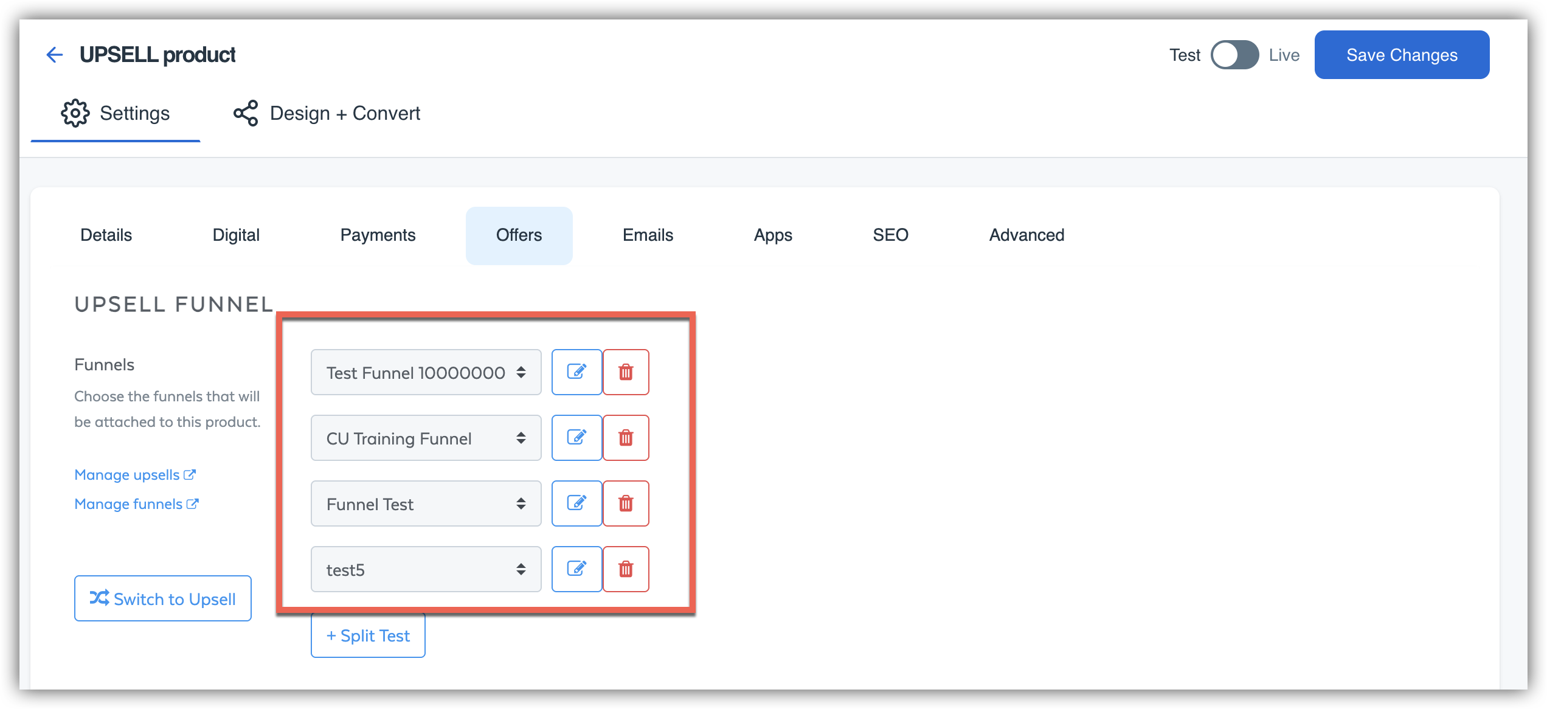Image resolution: width=1547 pixels, height=709 pixels.
Task: Open the Test Funnel 10000000 dropdown
Action: point(426,372)
